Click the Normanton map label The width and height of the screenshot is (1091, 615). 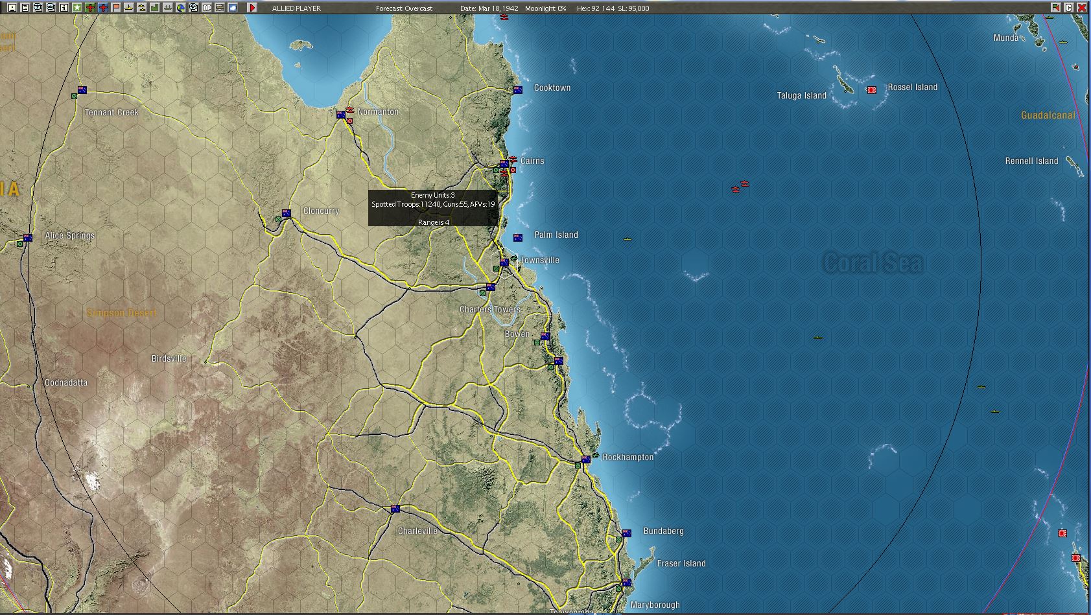[378, 112]
